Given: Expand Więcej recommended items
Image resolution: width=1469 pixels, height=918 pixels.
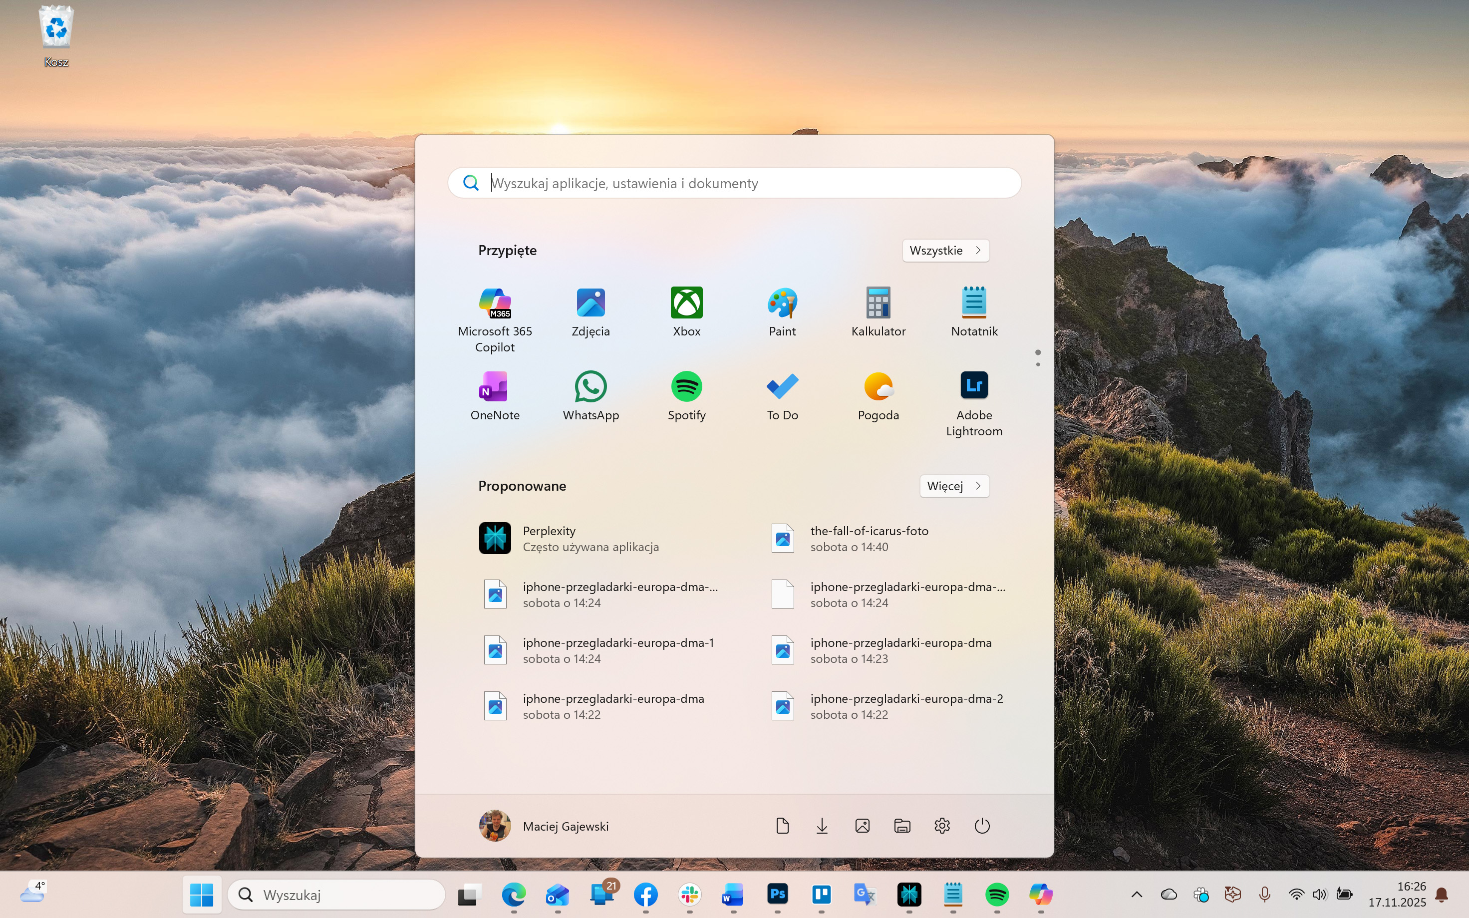Looking at the screenshot, I should click(954, 486).
